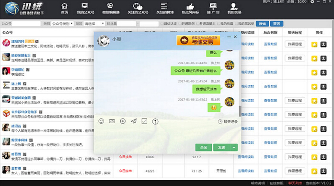Click the circled plus icon in chat toolbar
The width and height of the screenshot is (334, 186).
[123, 121]
